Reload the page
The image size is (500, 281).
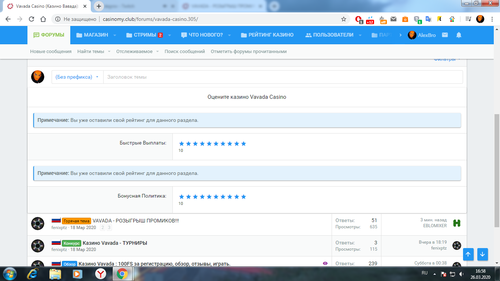coord(31,19)
